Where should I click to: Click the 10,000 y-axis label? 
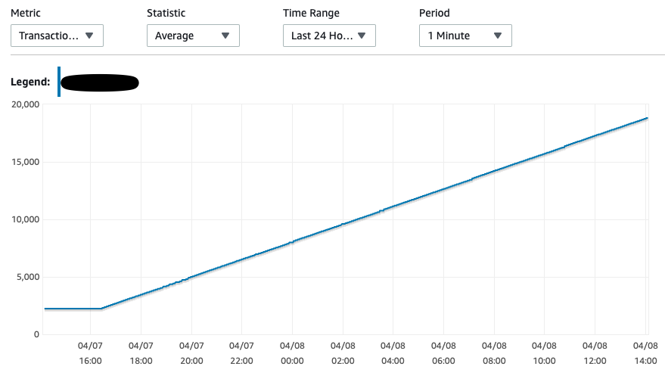click(x=25, y=219)
